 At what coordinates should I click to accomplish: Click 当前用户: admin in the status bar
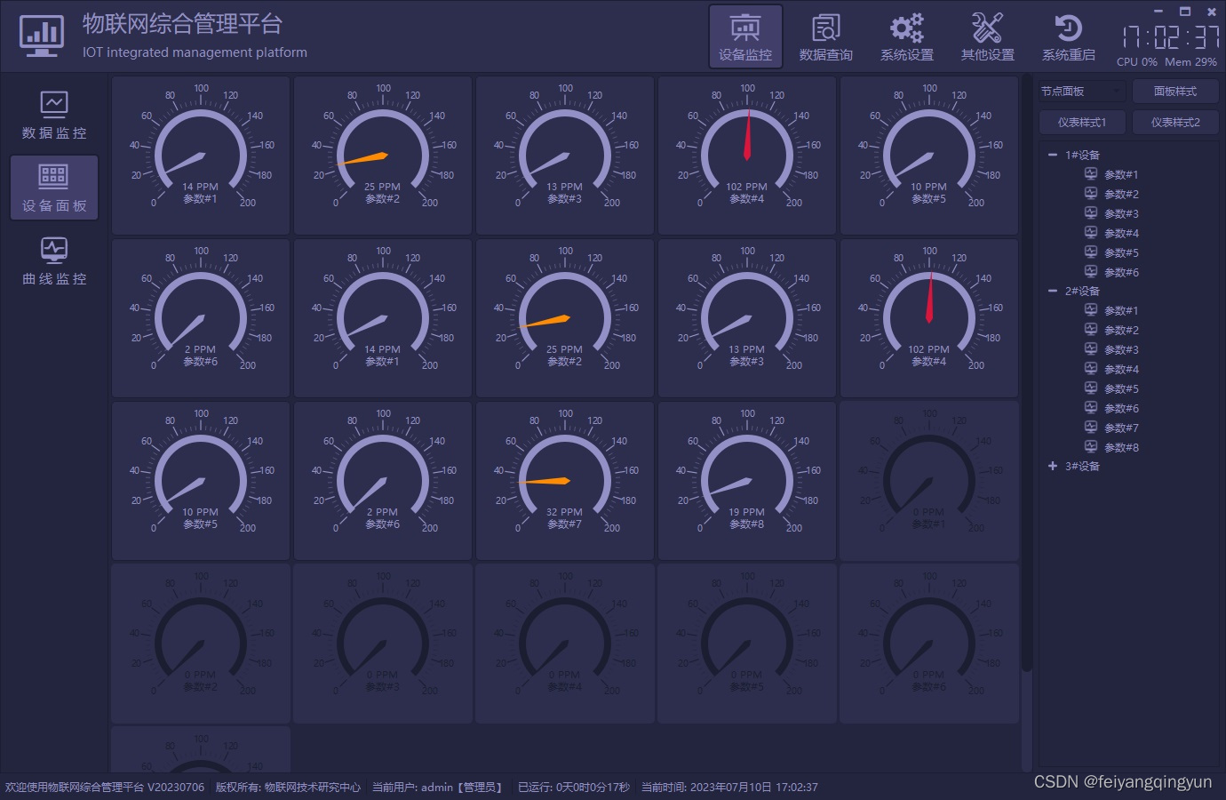pyautogui.click(x=437, y=788)
